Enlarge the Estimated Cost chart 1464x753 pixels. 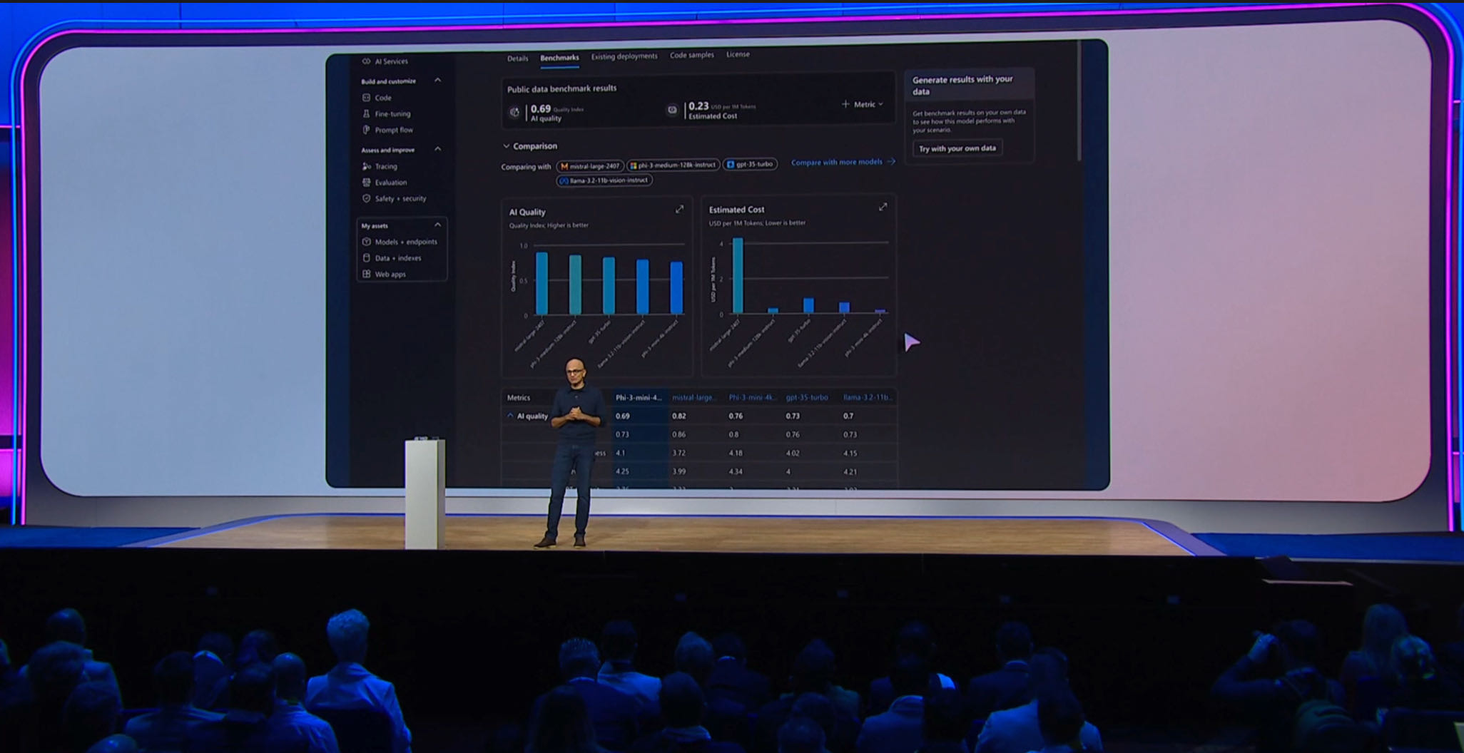(x=883, y=208)
